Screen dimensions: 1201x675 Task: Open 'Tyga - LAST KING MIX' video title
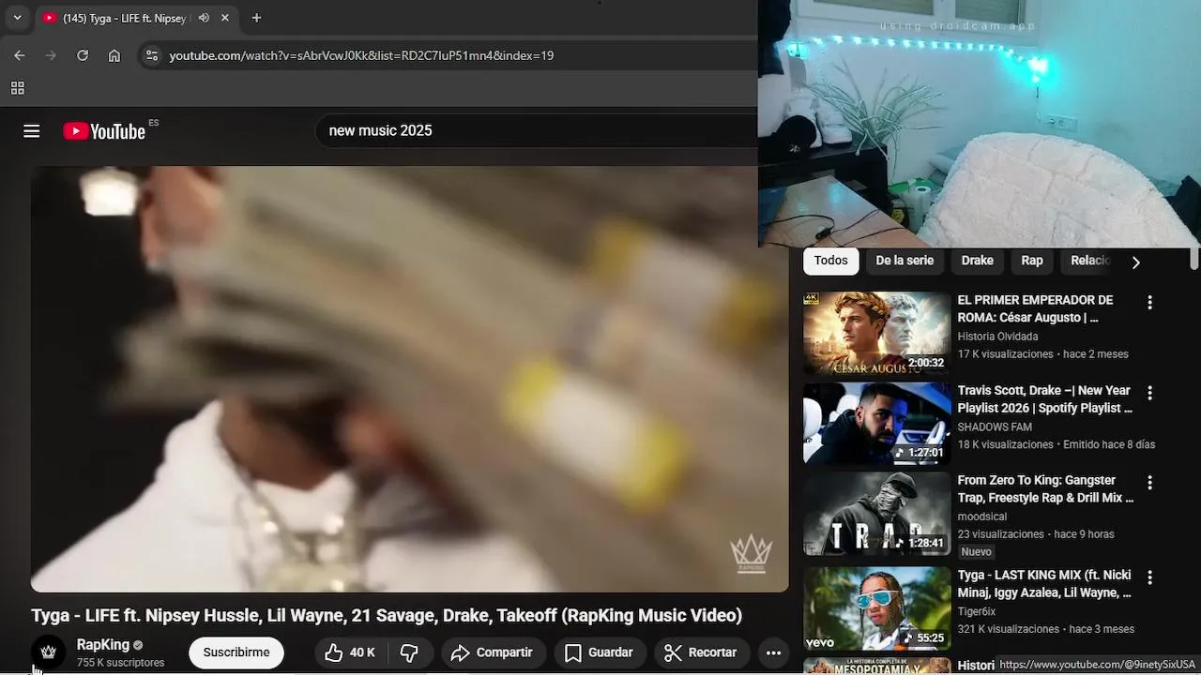(1044, 583)
